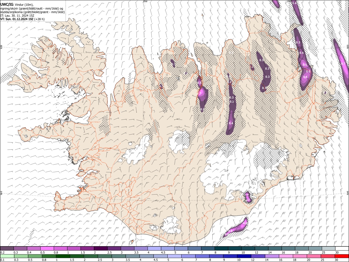
Task: Click the 'VT: Sun. 01.12.2024 19Z (+28 h)' line
Action: click(x=22, y=19)
